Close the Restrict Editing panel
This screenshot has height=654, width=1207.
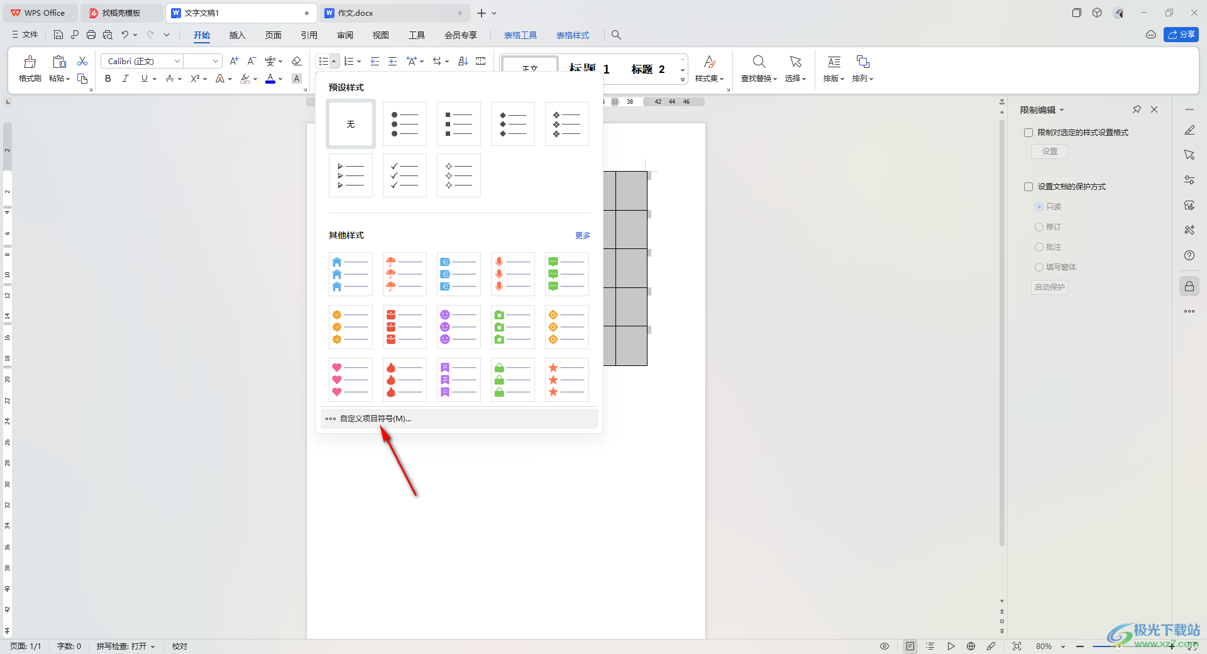pos(1154,109)
